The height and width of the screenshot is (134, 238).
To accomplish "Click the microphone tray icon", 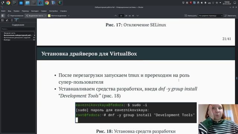I will (205, 3).
